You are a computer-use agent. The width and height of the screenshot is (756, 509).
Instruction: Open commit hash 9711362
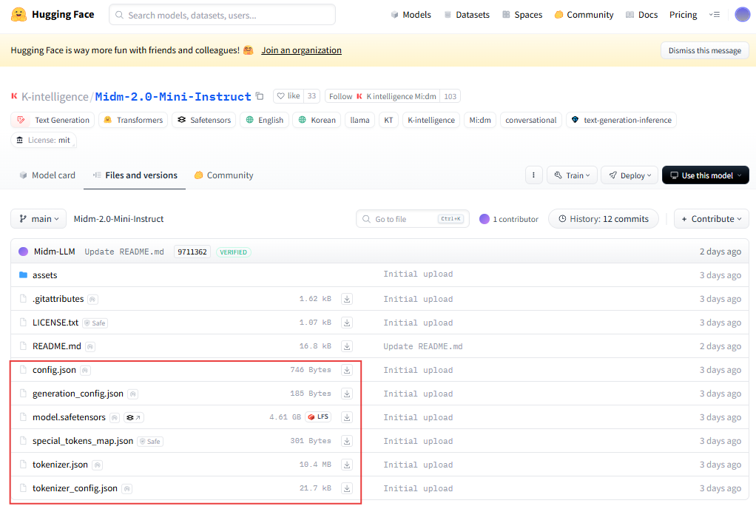192,252
